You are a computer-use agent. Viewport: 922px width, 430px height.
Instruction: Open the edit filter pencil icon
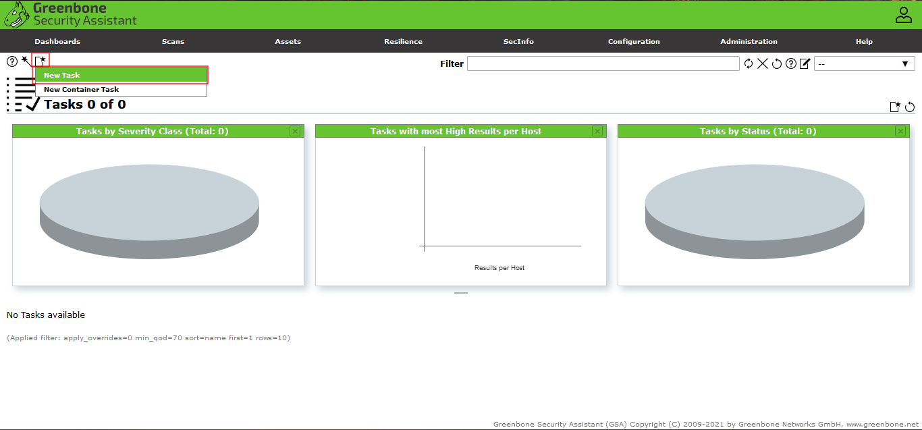tap(805, 63)
